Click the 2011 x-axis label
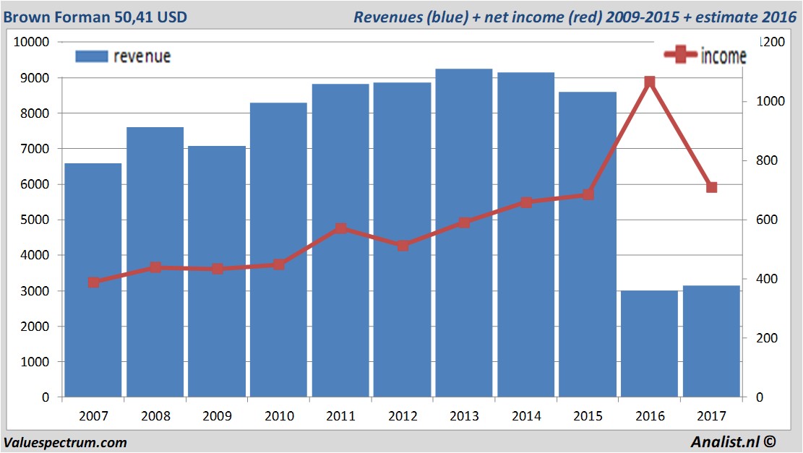The image size is (803, 453). pyautogui.click(x=341, y=415)
